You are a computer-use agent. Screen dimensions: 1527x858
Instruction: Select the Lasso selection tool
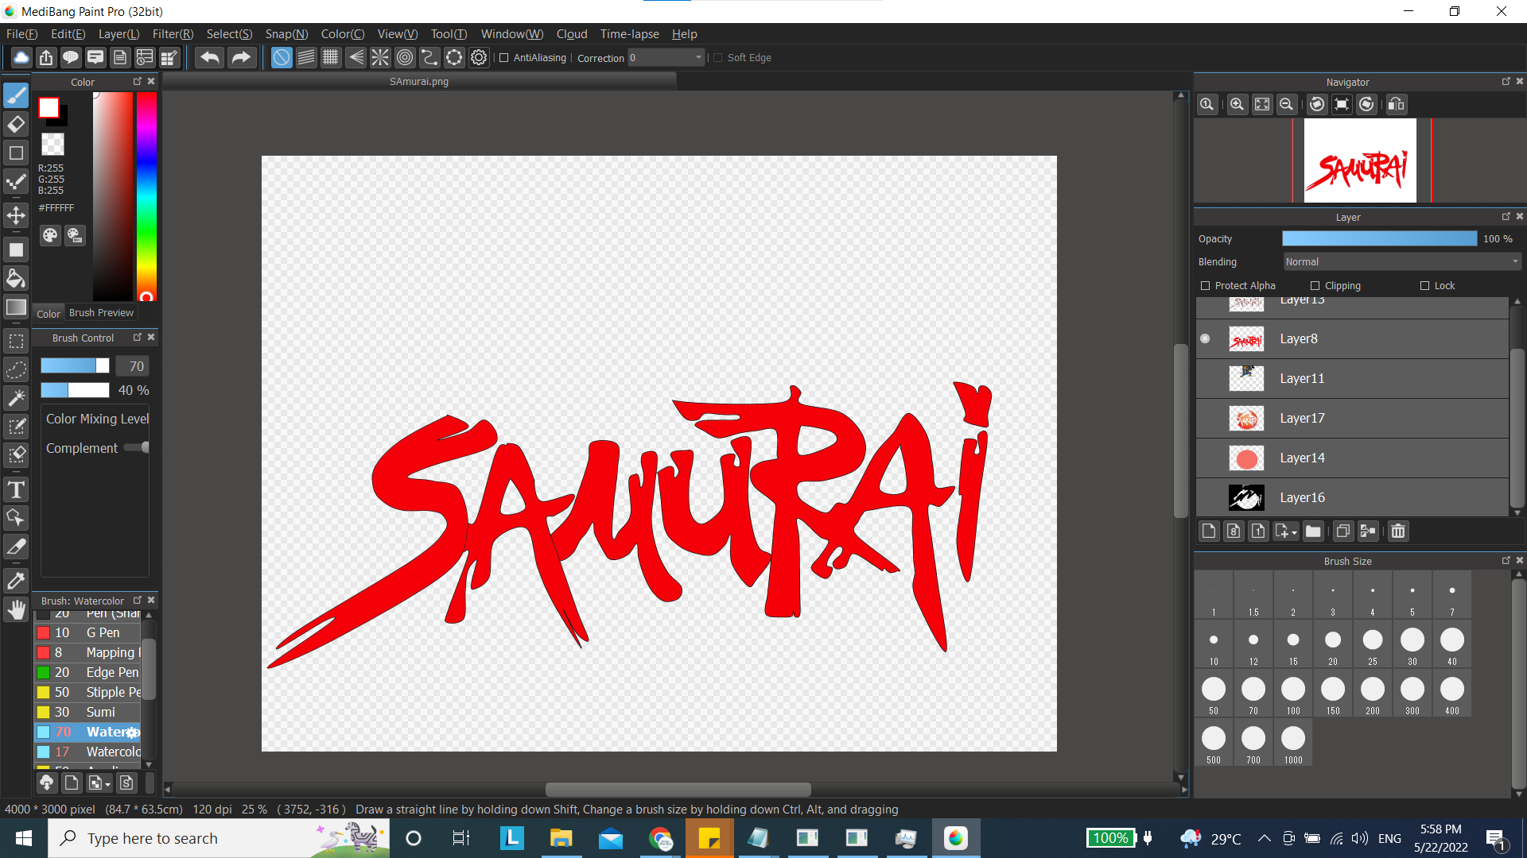point(16,369)
